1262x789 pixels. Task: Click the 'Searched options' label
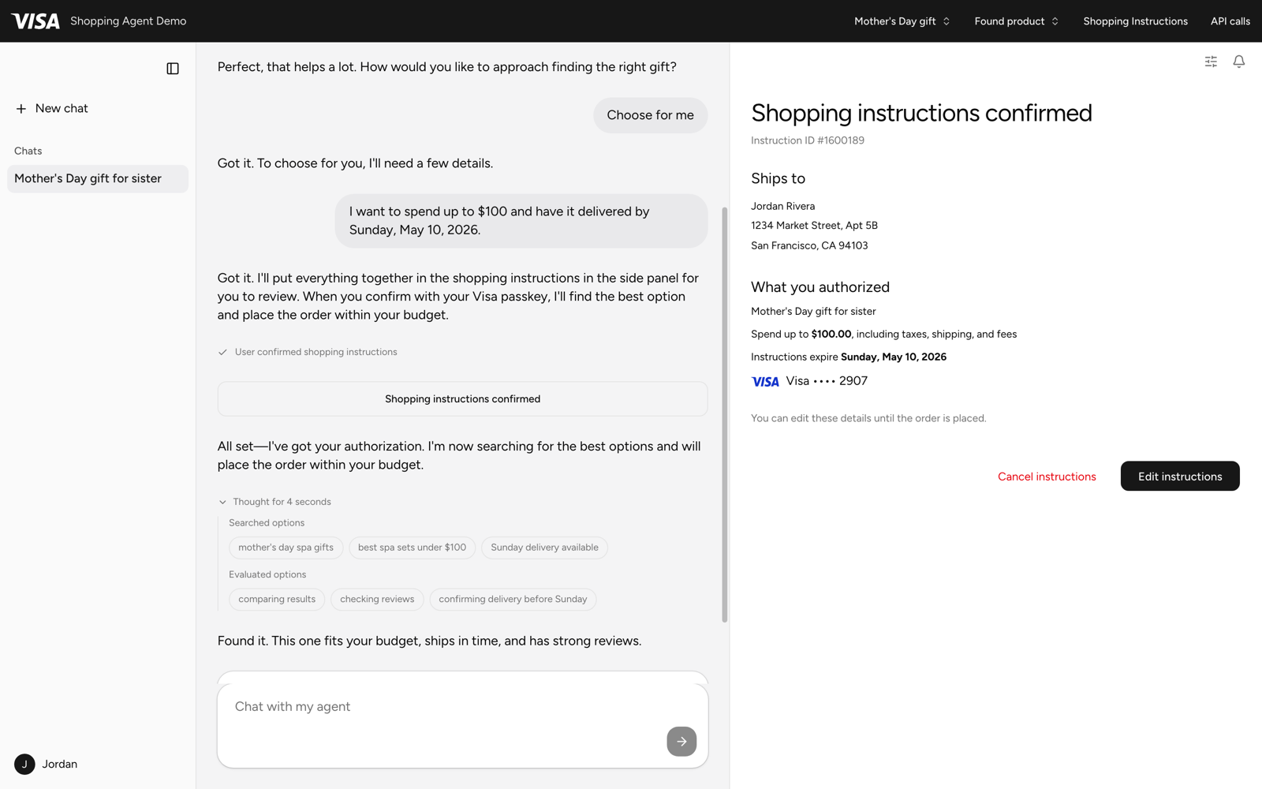(x=267, y=523)
